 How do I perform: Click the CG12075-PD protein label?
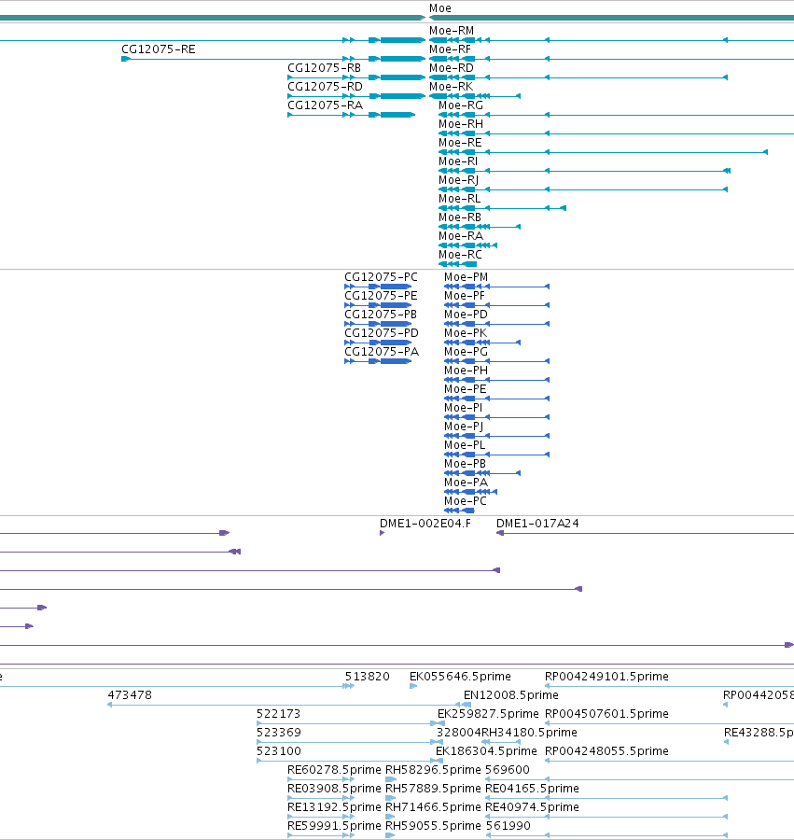coord(382,333)
